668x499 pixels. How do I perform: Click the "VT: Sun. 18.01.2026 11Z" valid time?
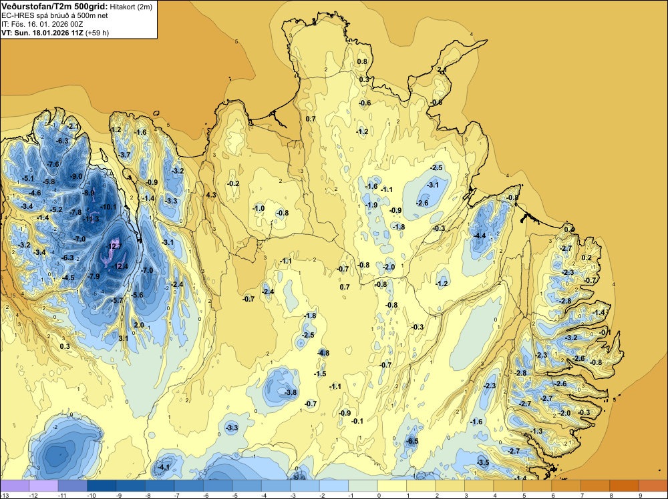pyautogui.click(x=43, y=33)
